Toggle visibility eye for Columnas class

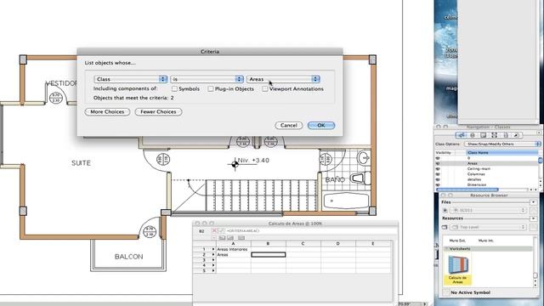pos(438,174)
